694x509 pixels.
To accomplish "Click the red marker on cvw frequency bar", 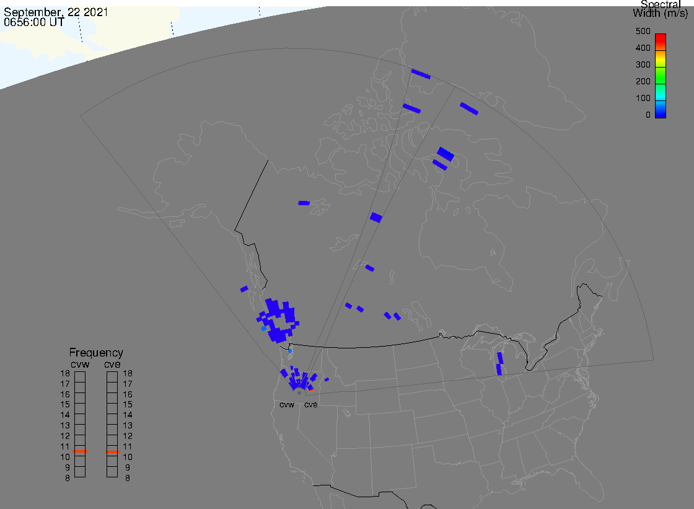I will click(x=80, y=451).
